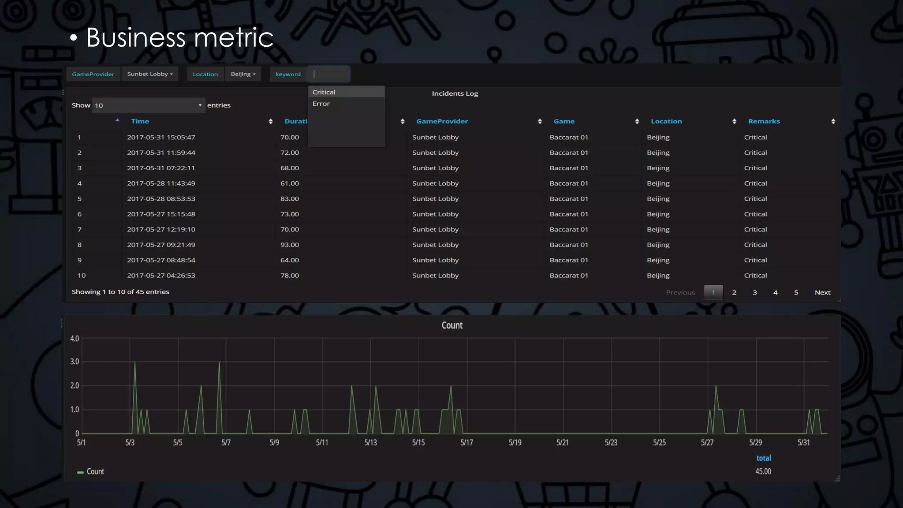Image resolution: width=903 pixels, height=508 pixels.
Task: Open page 5 of the incidents log
Action: (796, 292)
